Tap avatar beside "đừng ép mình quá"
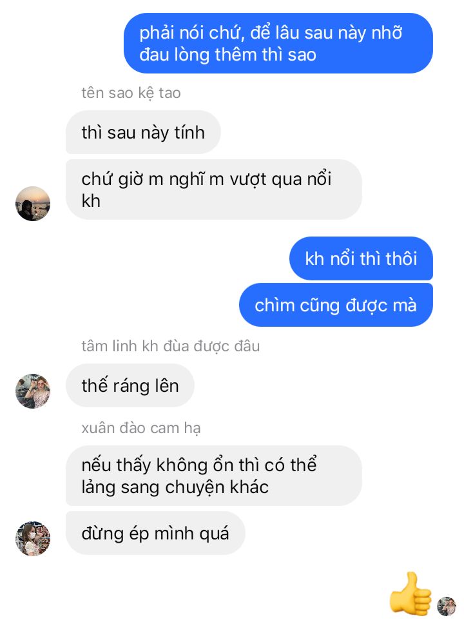Screen dimensions: 464x629 pyautogui.click(x=33, y=538)
